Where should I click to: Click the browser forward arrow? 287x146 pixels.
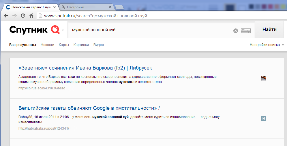14,16
